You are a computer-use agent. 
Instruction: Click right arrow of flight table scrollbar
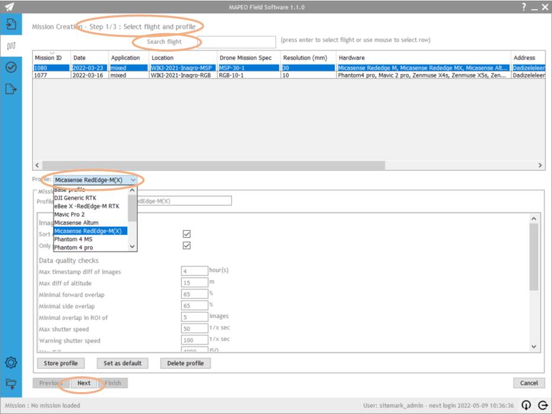pyautogui.click(x=540, y=165)
